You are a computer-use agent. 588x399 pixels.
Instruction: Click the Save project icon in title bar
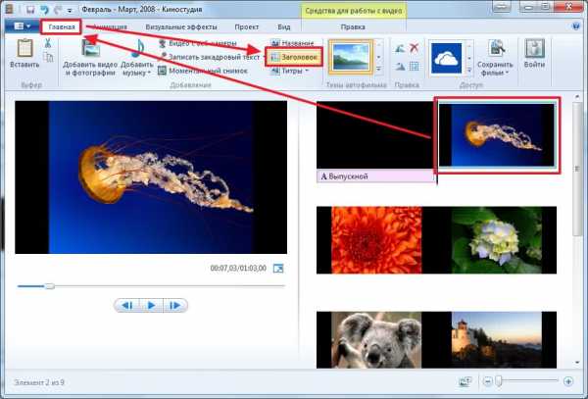(x=30, y=9)
